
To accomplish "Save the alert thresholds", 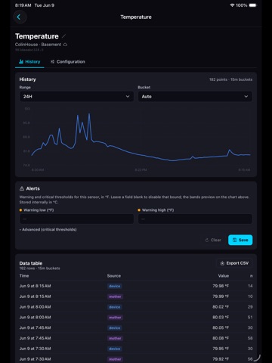I will tap(240, 240).
